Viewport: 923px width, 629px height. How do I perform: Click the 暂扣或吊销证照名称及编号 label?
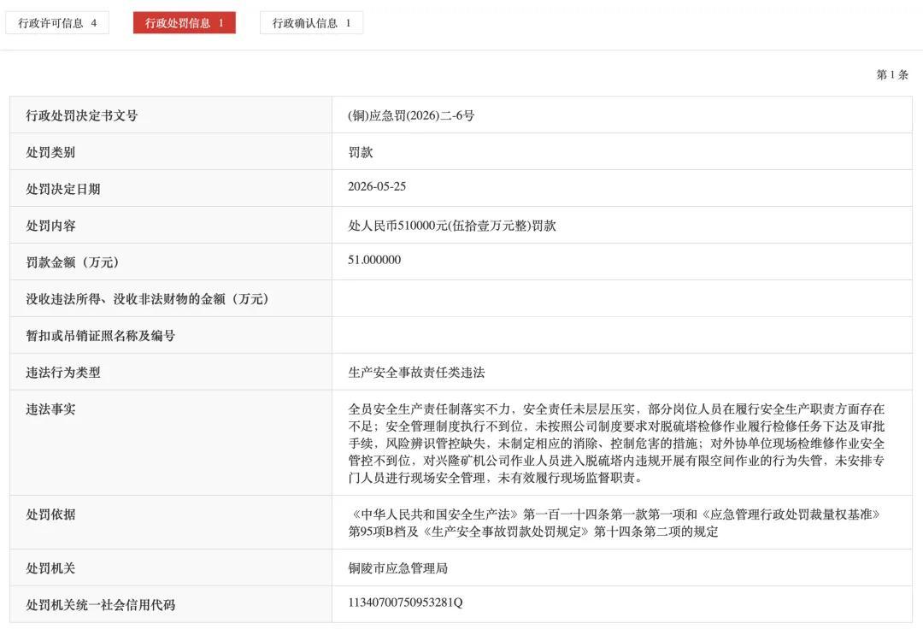(101, 336)
